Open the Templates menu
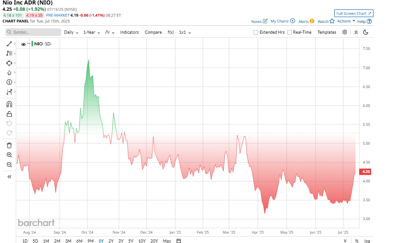The image size is (396, 243). click(327, 32)
